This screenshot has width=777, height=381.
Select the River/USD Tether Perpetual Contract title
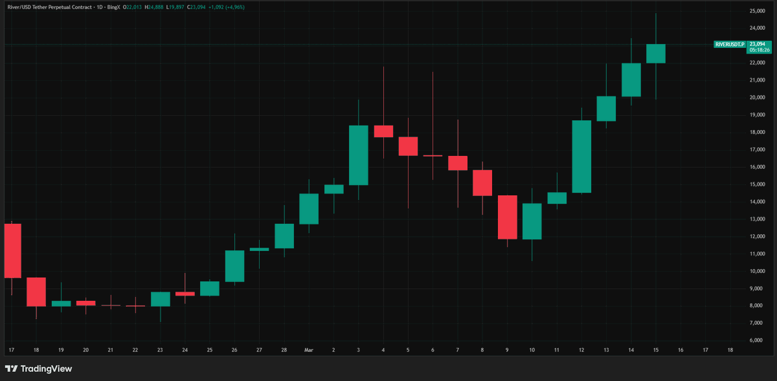point(49,6)
